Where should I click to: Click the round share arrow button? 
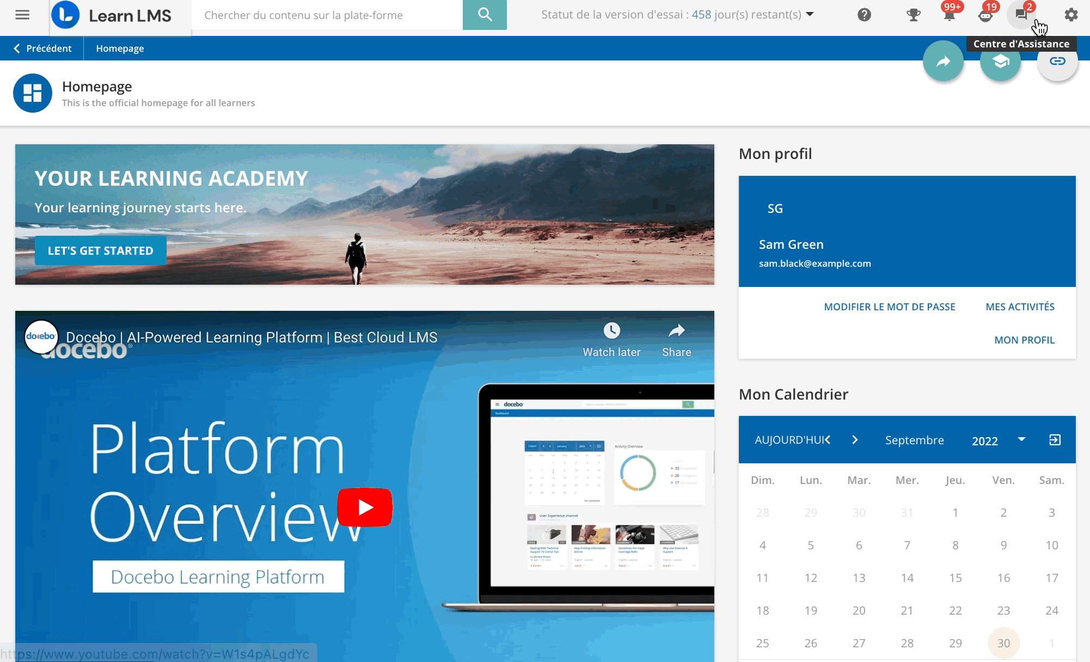(x=943, y=61)
